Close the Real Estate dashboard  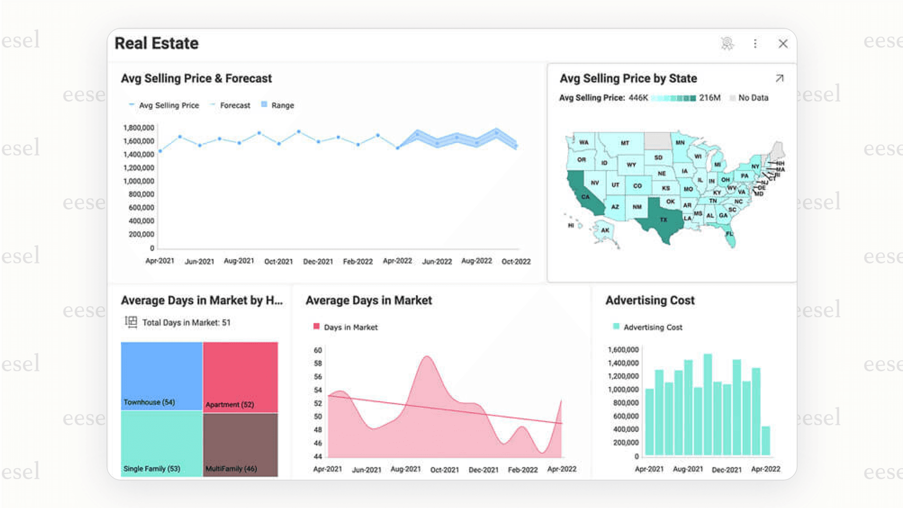[783, 44]
